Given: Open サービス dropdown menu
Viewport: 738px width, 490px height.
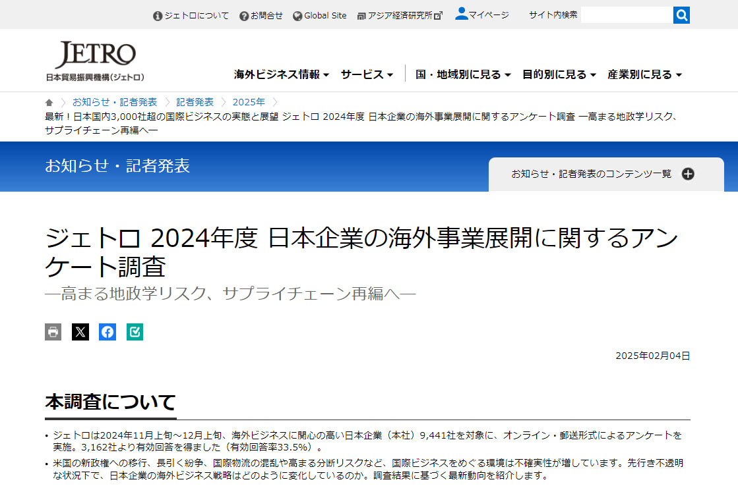Looking at the screenshot, I should (x=367, y=74).
